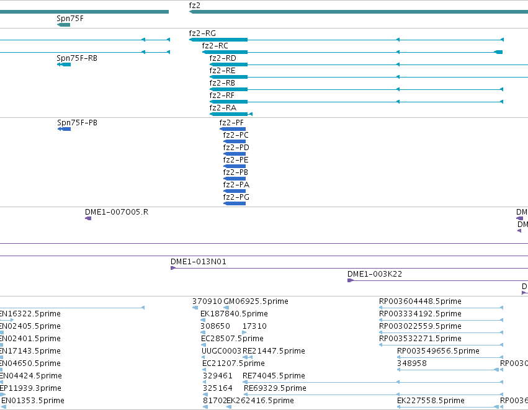Select the EN04650.5prime EST
Screen dimensions: 528x410
coord(1,370)
